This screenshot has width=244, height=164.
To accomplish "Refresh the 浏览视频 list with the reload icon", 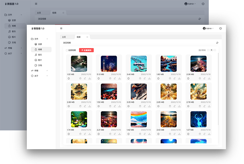I will point(217,42).
